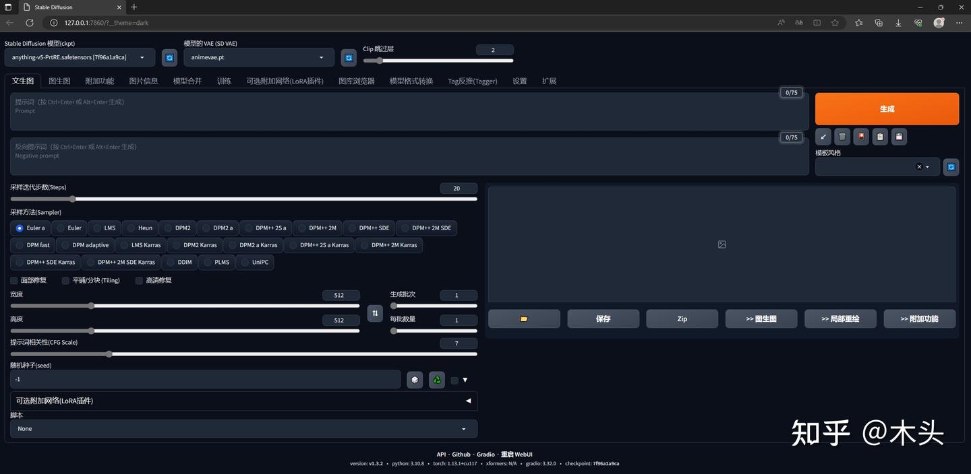
Task: Open output folder with the folder icon
Action: coord(524,318)
